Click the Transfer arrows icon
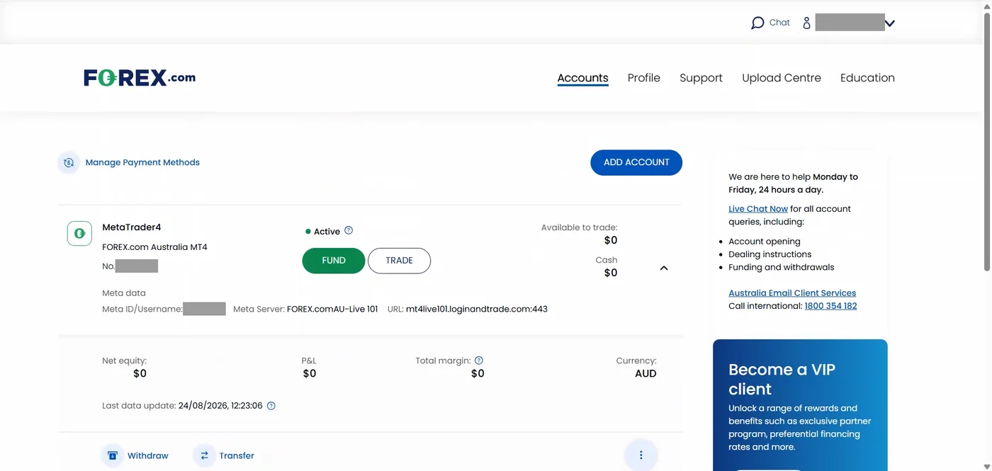The image size is (992, 471). tap(204, 455)
